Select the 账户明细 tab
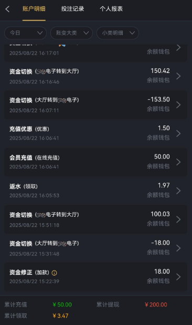 point(34,9)
